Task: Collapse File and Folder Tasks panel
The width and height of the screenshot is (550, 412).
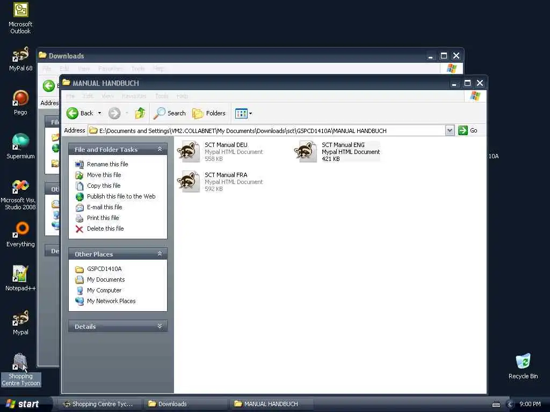Action: 160,149
